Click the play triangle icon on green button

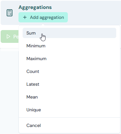point(8,36)
